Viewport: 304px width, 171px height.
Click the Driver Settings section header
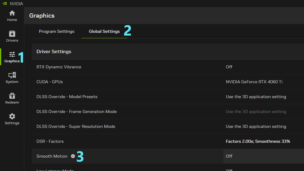pyautogui.click(x=54, y=52)
